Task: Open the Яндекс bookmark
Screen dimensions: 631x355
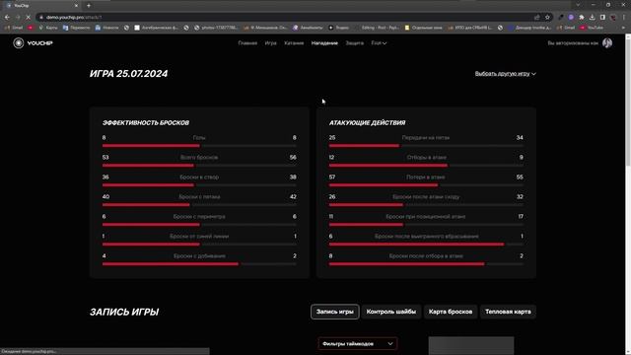Action: 339,28
